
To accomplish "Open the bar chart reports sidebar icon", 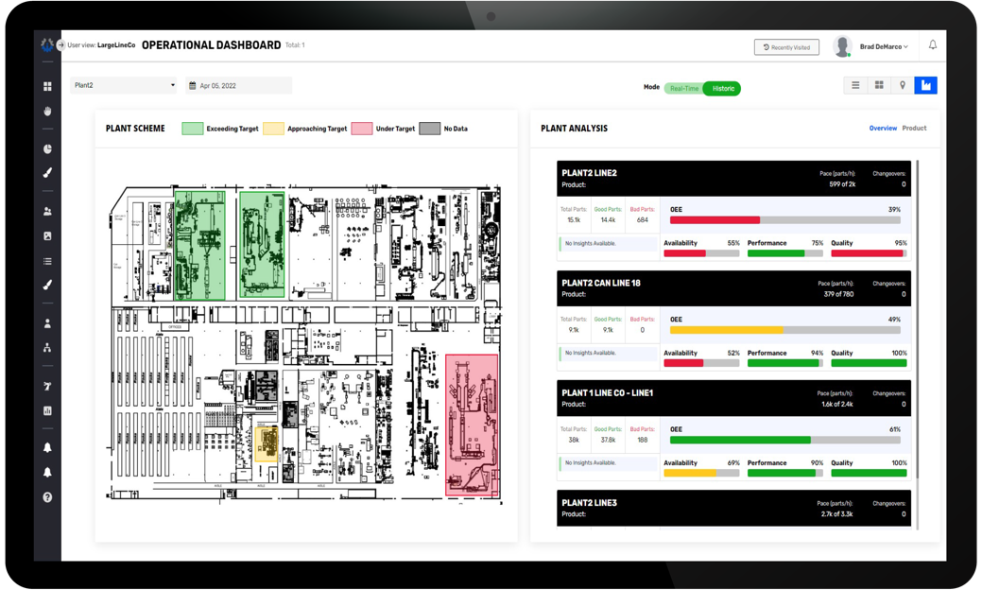I will click(x=46, y=410).
